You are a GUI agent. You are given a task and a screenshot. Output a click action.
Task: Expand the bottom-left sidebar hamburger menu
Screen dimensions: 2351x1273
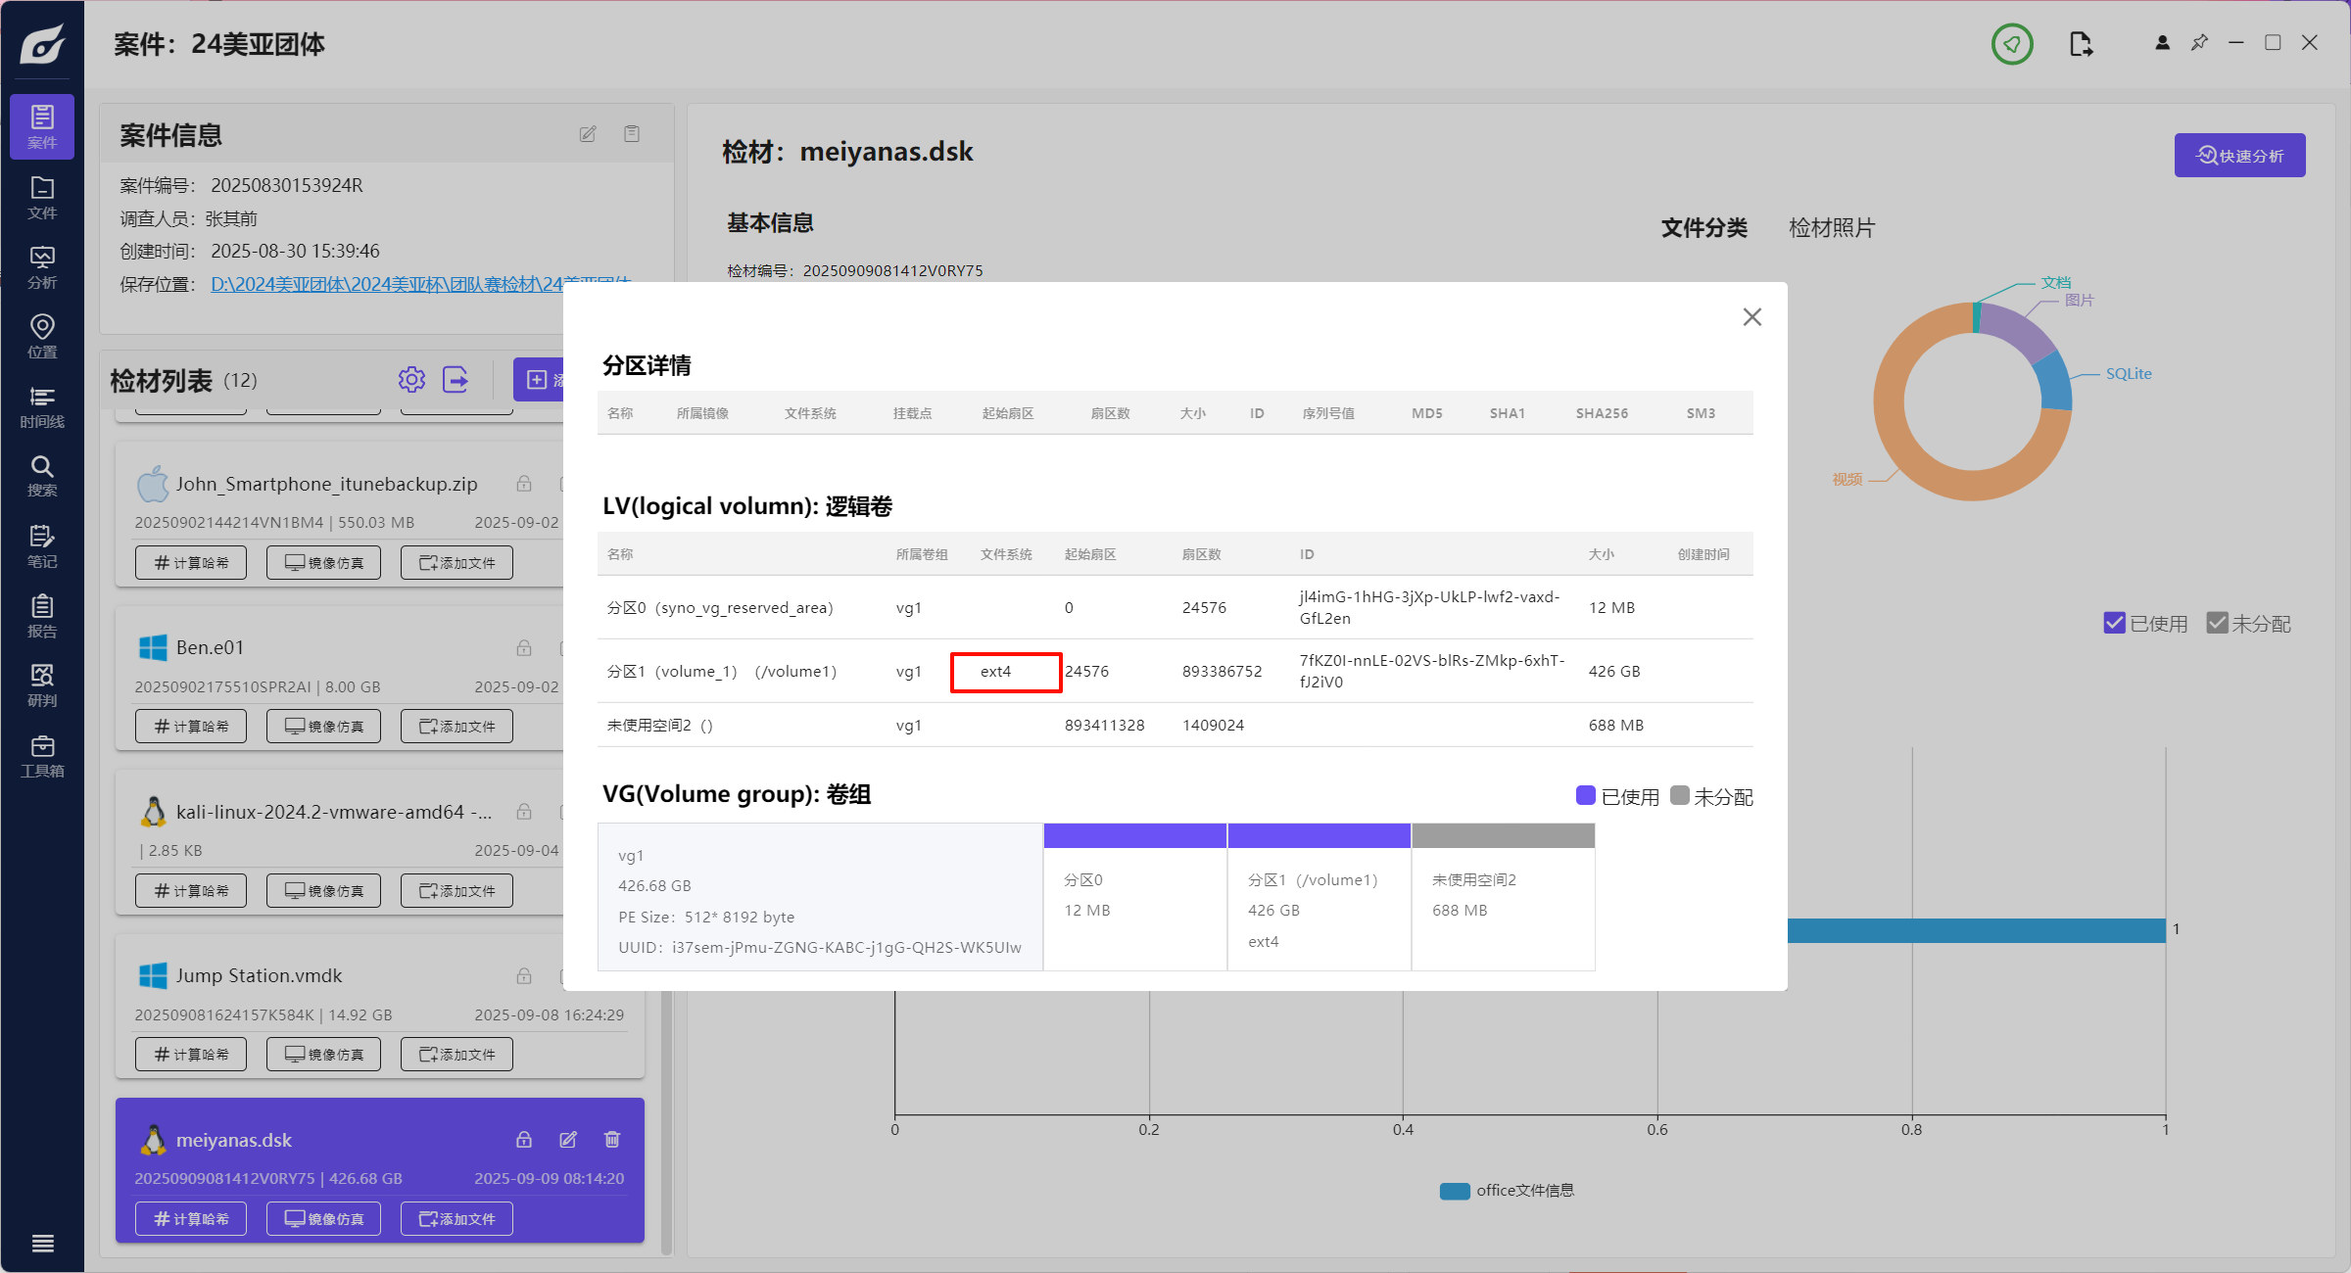coord(42,1243)
